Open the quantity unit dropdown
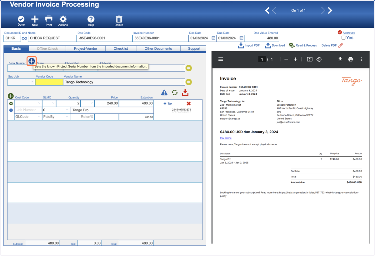 91,103
